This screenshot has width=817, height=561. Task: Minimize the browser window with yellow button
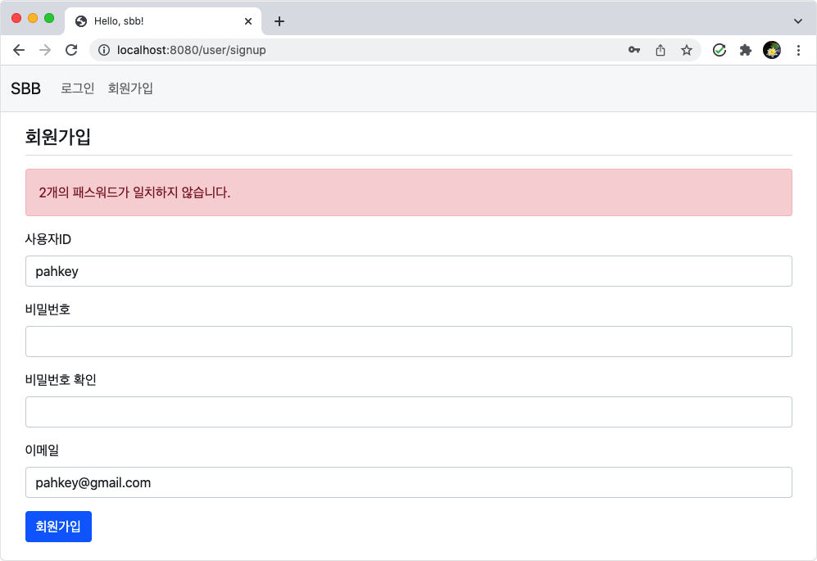point(33,18)
